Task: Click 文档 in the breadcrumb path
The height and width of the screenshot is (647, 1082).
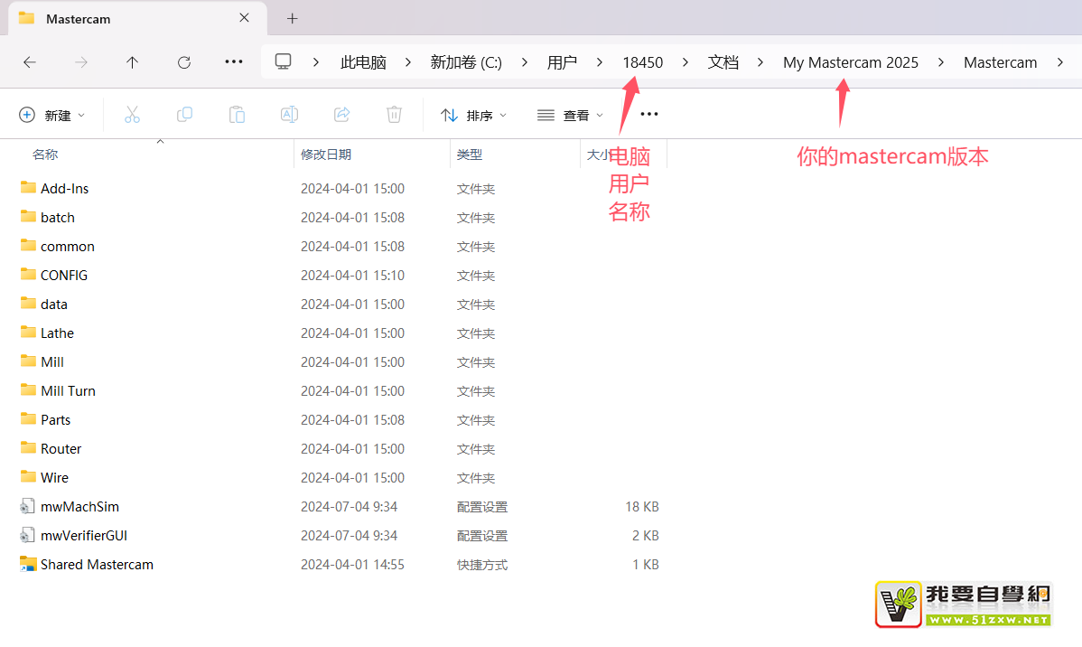Action: [723, 62]
